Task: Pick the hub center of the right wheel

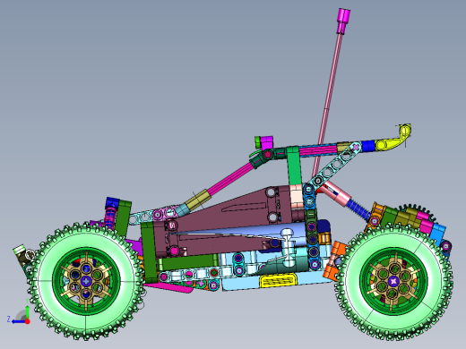Action: pos(393,281)
